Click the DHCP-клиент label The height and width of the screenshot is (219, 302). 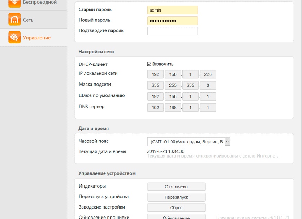93,64
